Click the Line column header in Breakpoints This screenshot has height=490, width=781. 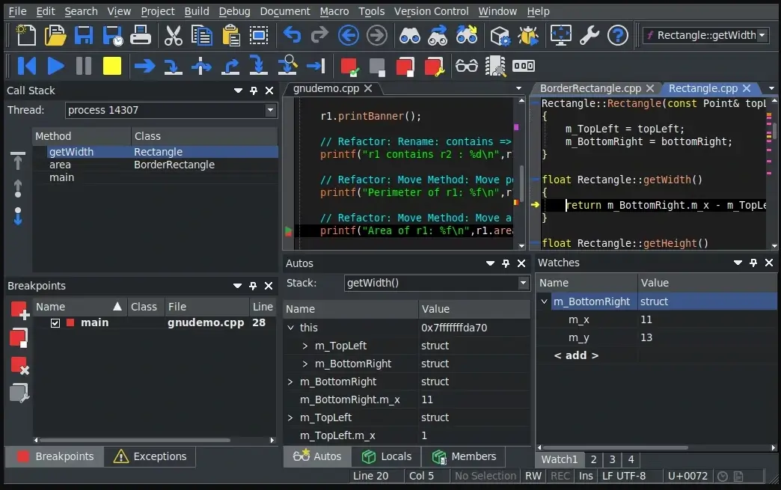point(263,307)
